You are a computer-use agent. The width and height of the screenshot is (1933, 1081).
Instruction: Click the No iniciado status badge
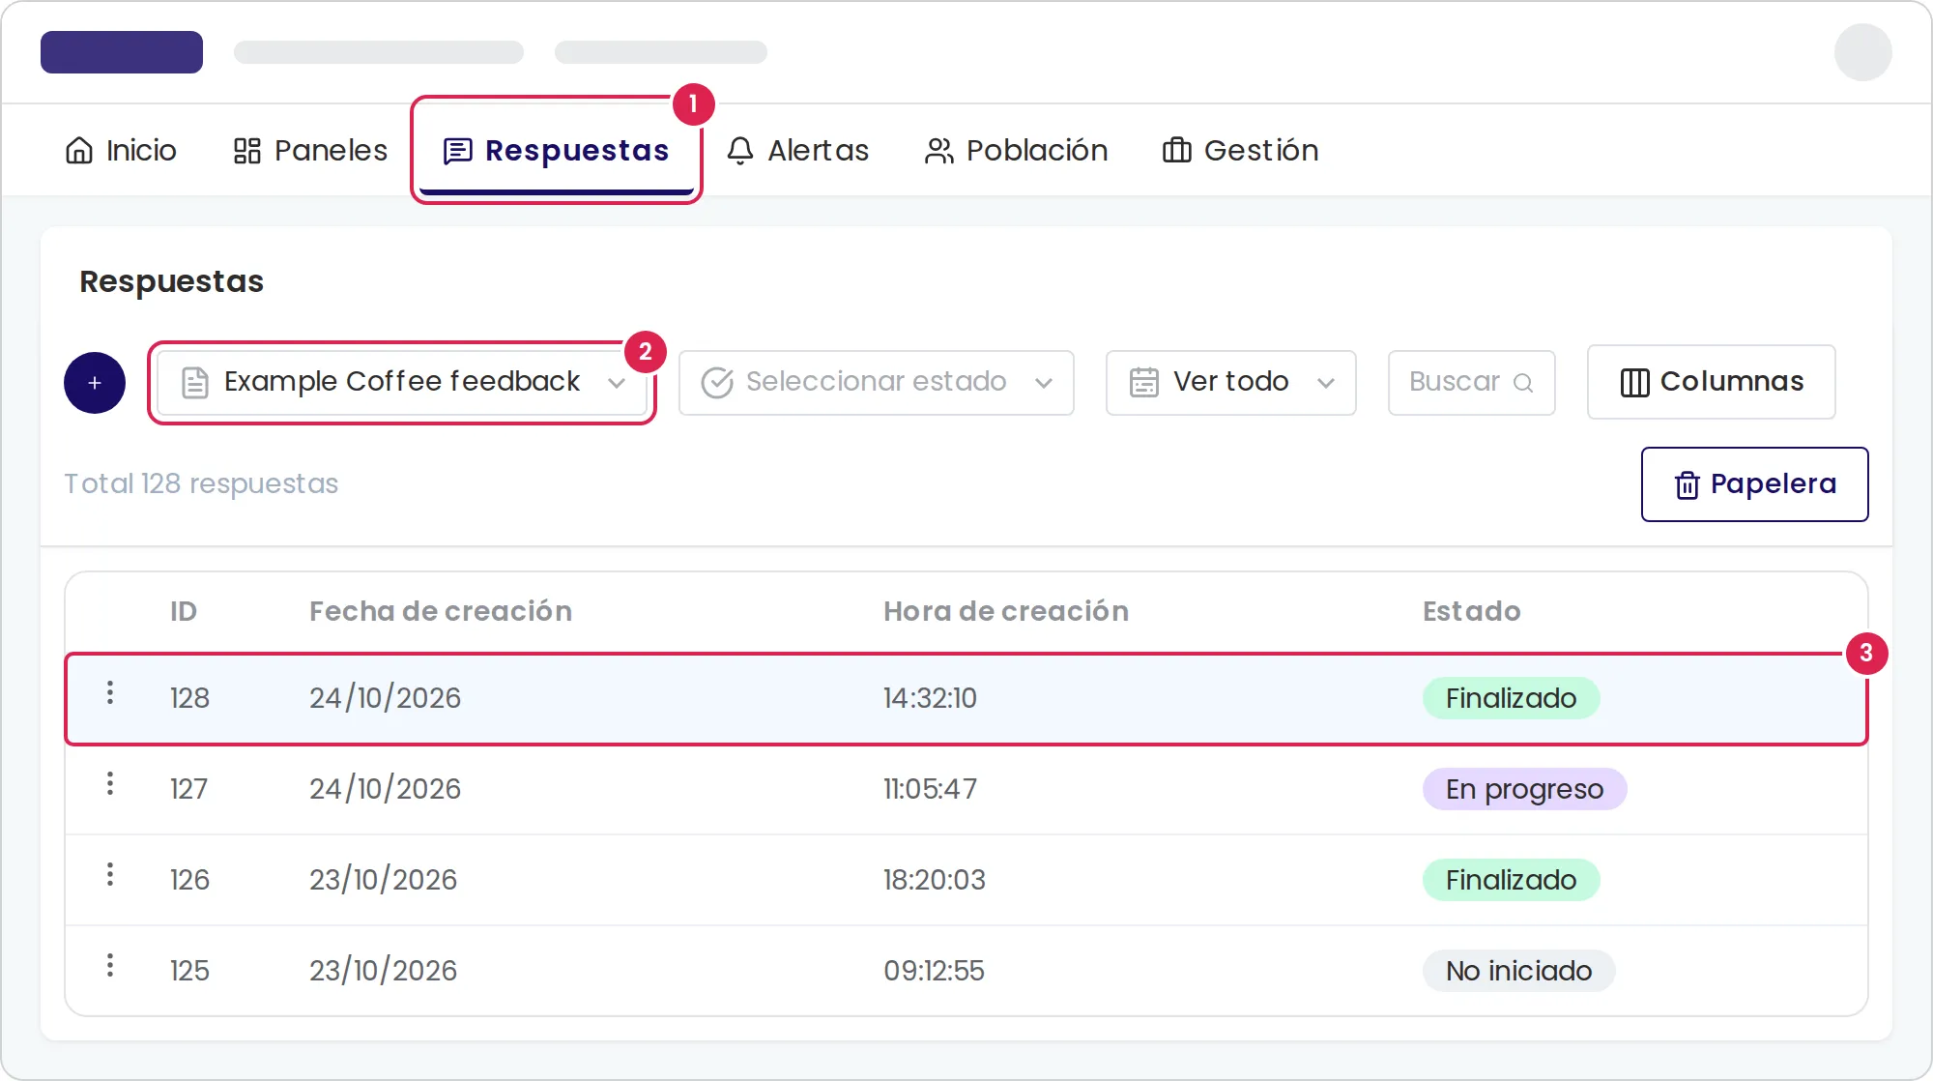pyautogui.click(x=1519, y=971)
